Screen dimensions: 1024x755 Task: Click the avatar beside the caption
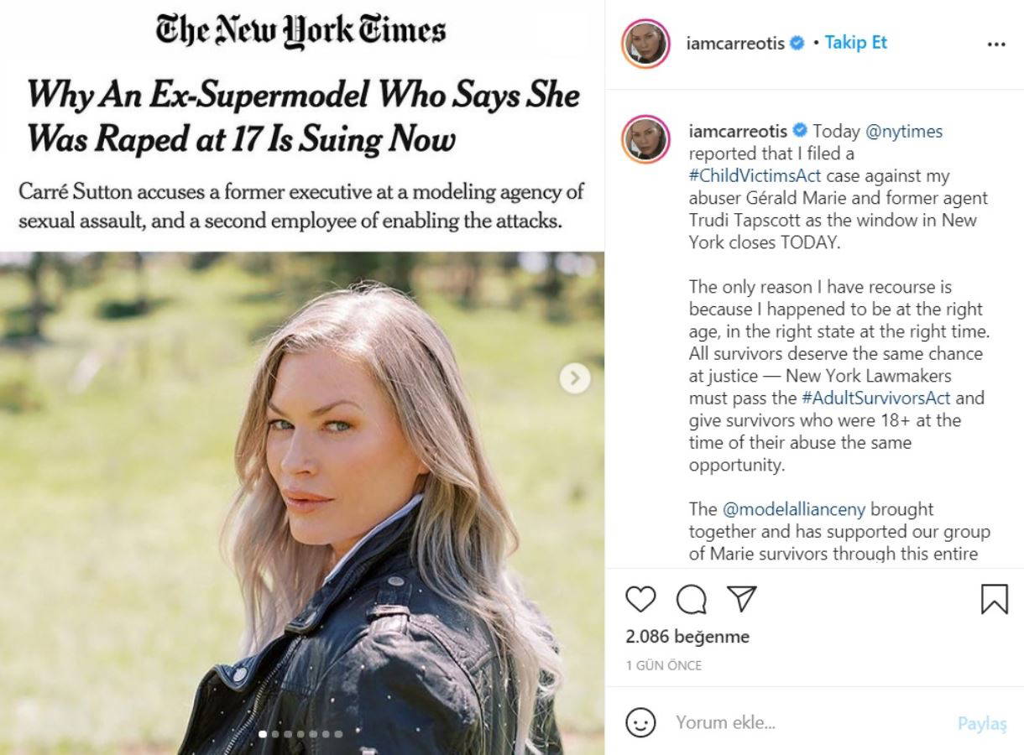(x=645, y=138)
